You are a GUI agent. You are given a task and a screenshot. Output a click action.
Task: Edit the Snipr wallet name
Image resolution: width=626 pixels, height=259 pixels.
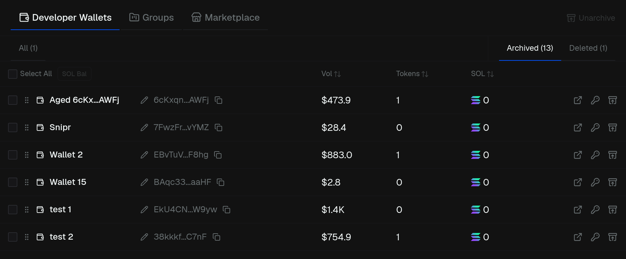coord(144,127)
